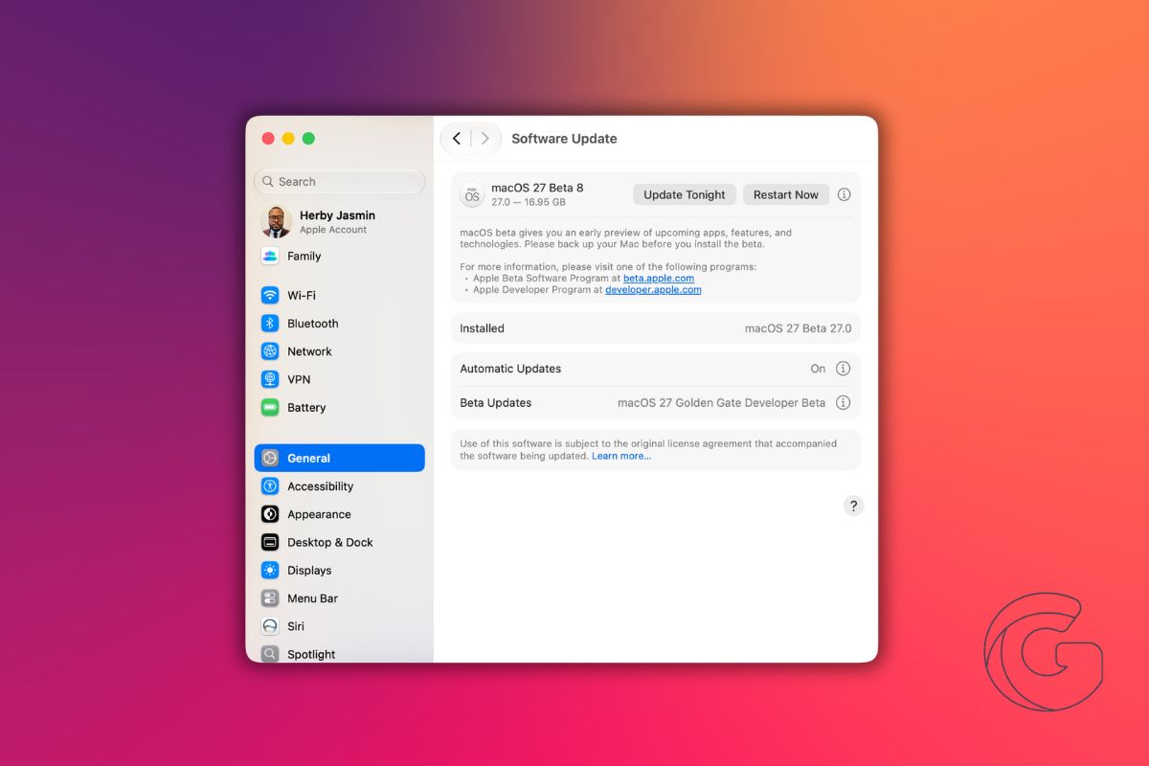Open the developer.apple.com link

(653, 290)
